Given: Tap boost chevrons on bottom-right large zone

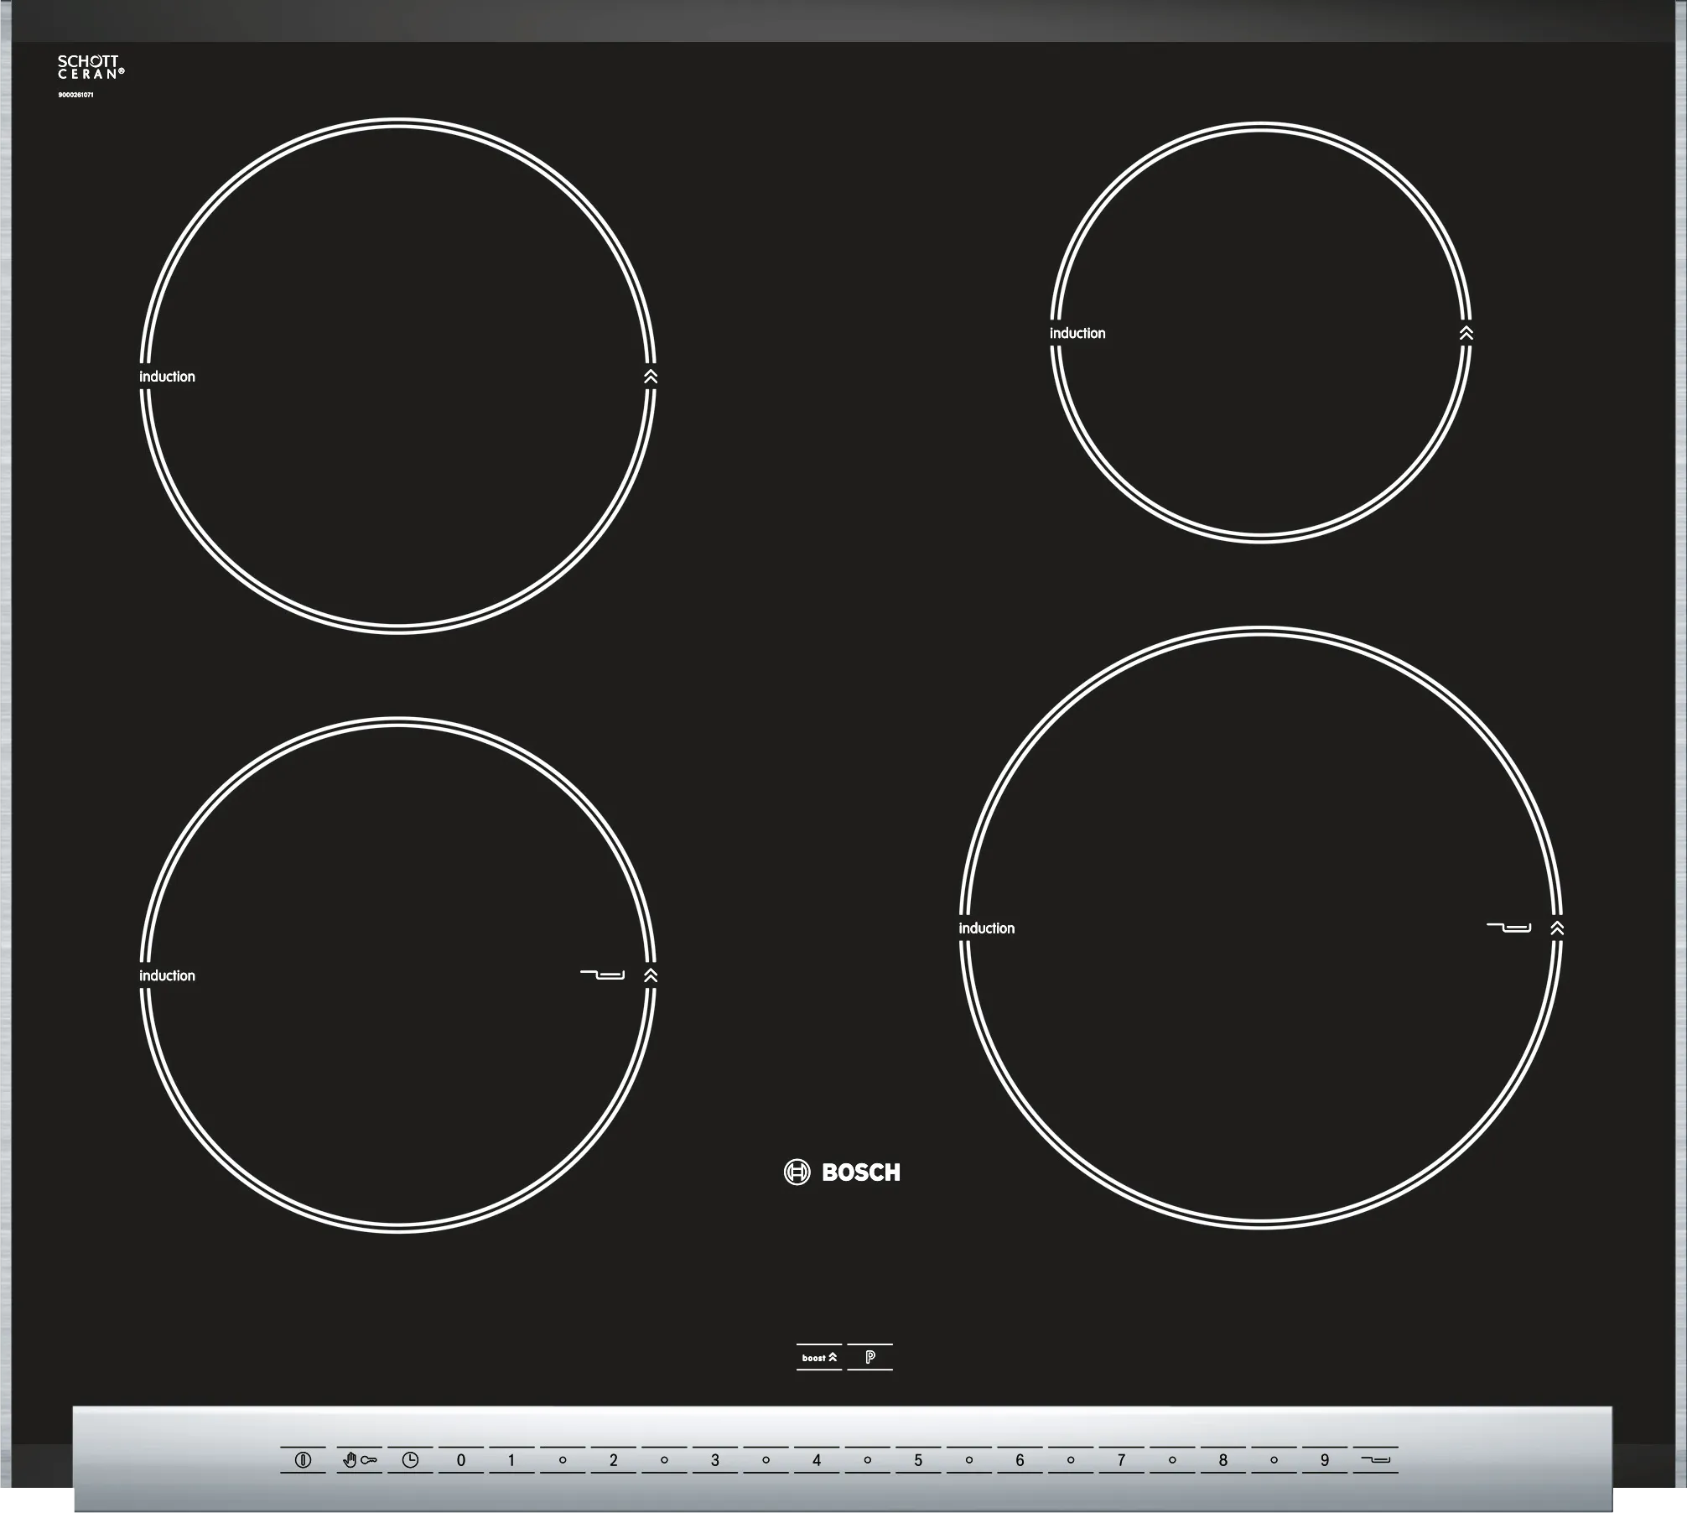Looking at the screenshot, I should [x=1557, y=928].
